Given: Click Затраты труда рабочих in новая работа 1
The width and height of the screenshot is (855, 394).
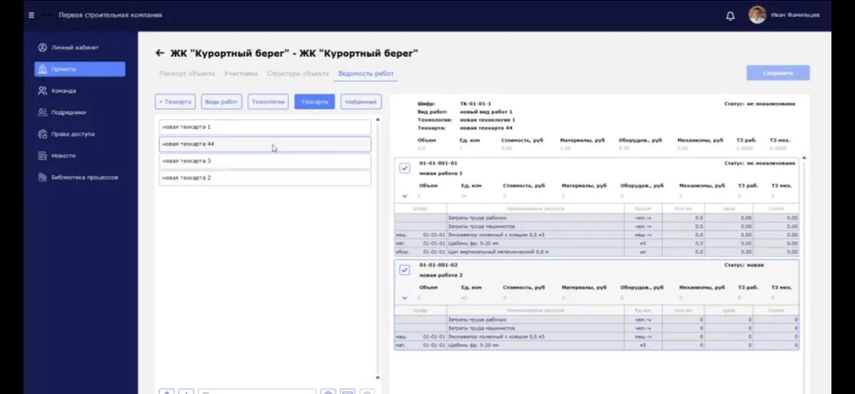Looking at the screenshot, I should click(477, 218).
